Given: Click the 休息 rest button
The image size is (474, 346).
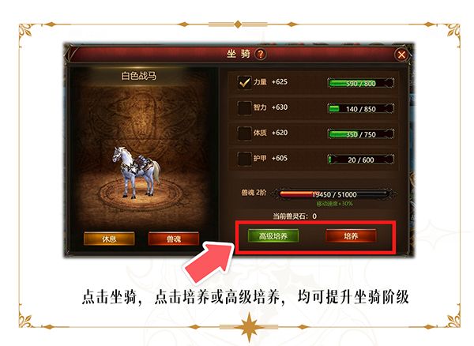Looking at the screenshot, I should pos(109,239).
